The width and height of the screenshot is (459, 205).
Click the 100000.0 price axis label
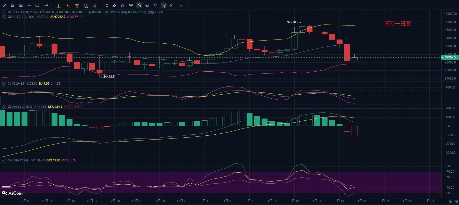(x=450, y=14)
